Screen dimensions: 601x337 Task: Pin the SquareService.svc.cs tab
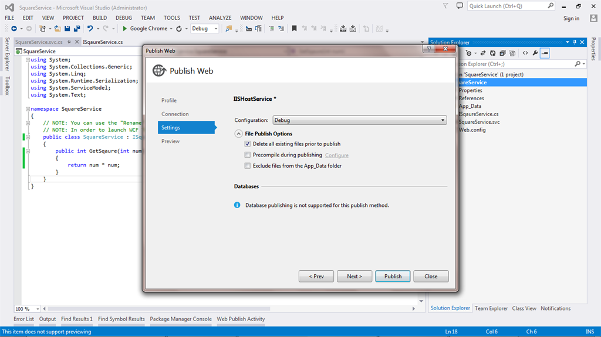pyautogui.click(x=69, y=42)
